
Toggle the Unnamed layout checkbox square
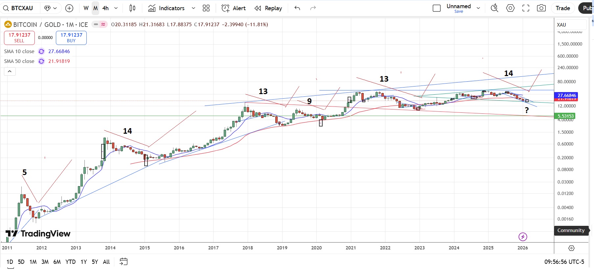(x=437, y=8)
